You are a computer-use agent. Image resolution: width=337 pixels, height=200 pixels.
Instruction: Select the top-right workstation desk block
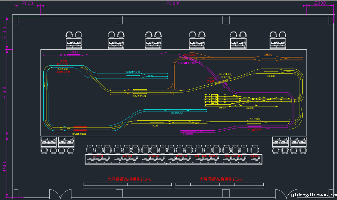(278, 44)
